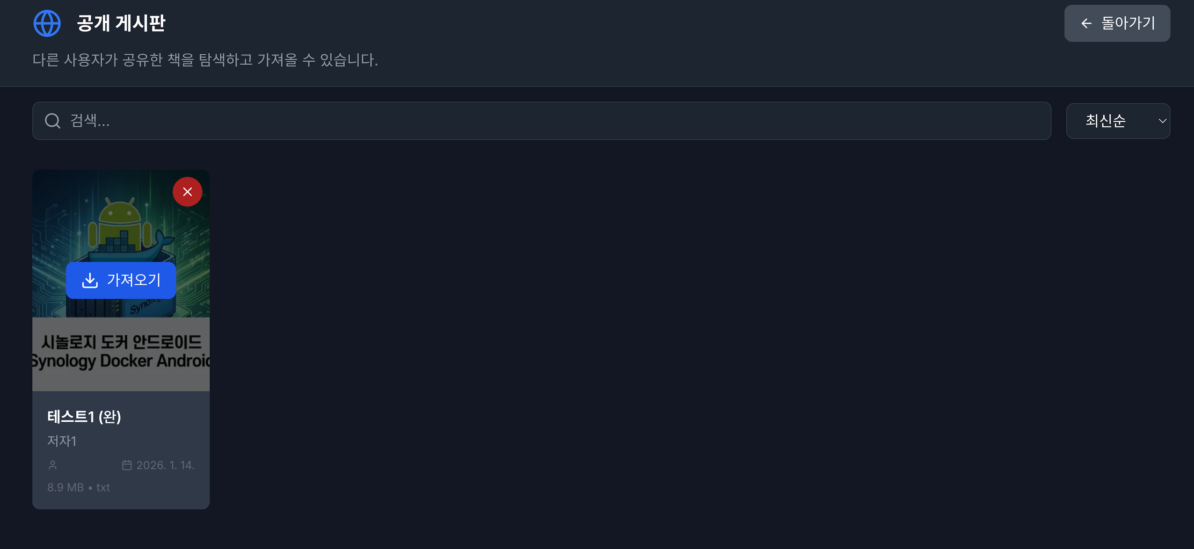This screenshot has width=1194, height=549.
Task: Click the 테스트1 (완) book title
Action: pos(84,417)
